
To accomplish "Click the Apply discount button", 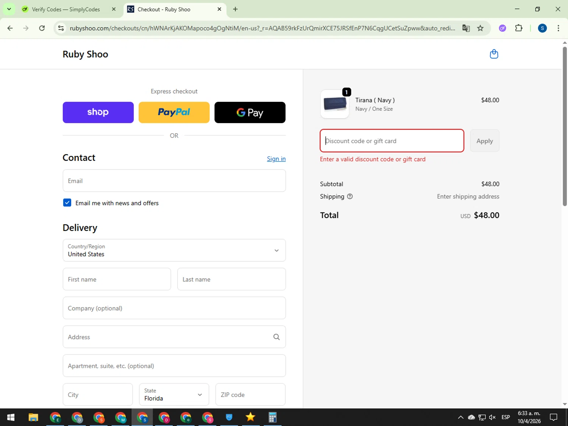I will 485,141.
